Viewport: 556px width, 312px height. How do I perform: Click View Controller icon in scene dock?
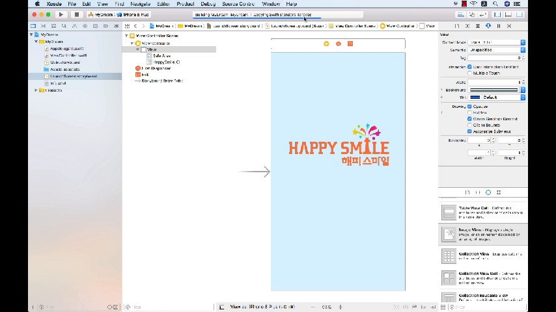(326, 44)
